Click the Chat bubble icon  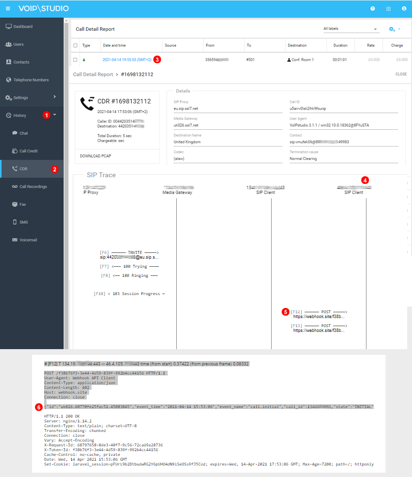click(14, 133)
